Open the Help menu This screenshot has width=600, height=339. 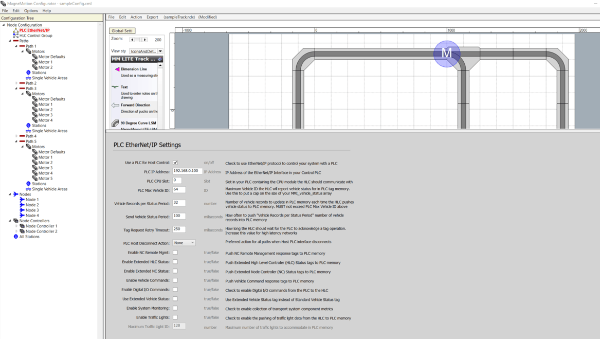click(47, 11)
